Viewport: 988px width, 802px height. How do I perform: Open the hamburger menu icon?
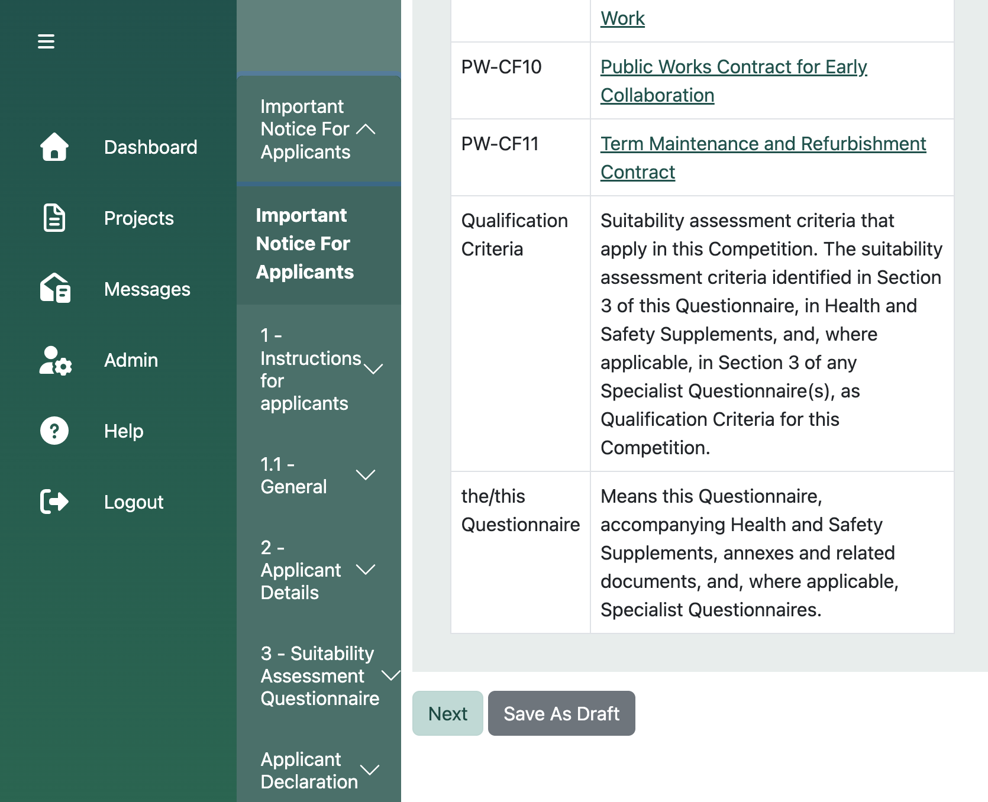[x=46, y=41]
